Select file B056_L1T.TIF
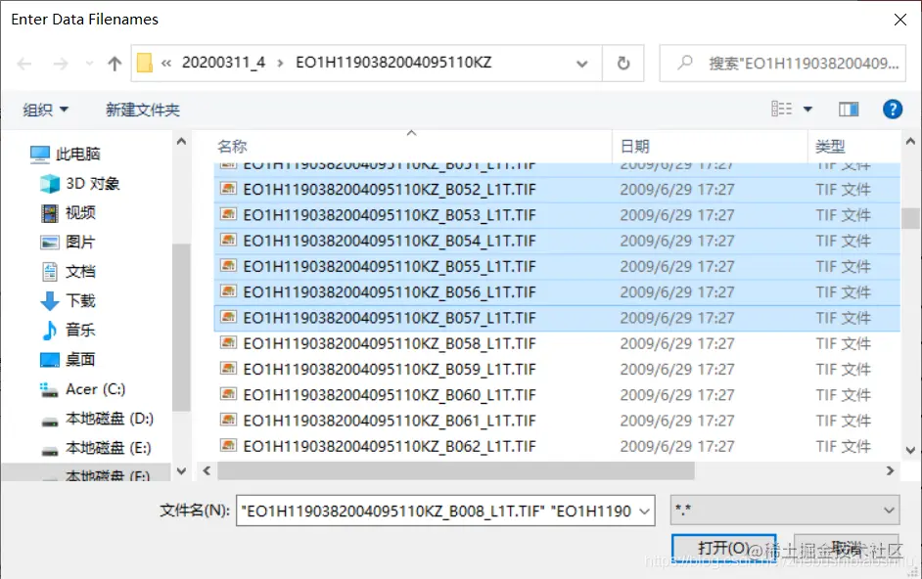Screen dimensions: 922x579 [x=557, y=292]
